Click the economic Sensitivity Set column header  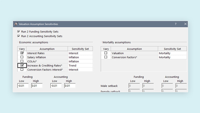coord(80,49)
